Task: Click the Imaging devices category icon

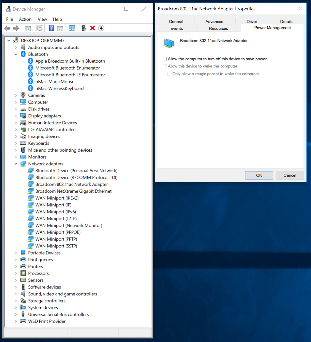Action: 23,136
